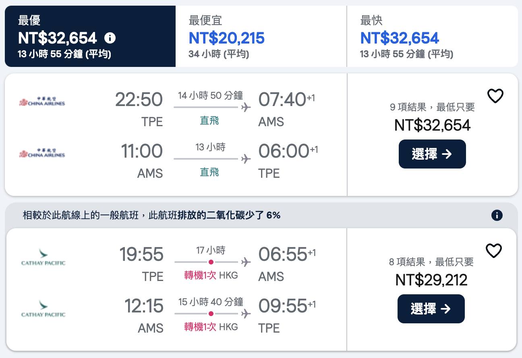Switch to the 最便宜 tab
Image resolution: width=522 pixels, height=358 pixels.
pyautogui.click(x=261, y=36)
